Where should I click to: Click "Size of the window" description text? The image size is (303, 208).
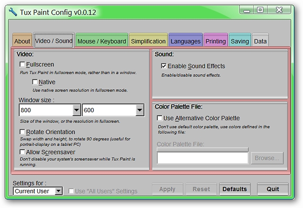(70, 121)
